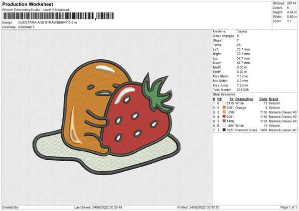This screenshot has width=299, height=211.
Task: Select the green swatch beside 1406
Action: (x=224, y=121)
